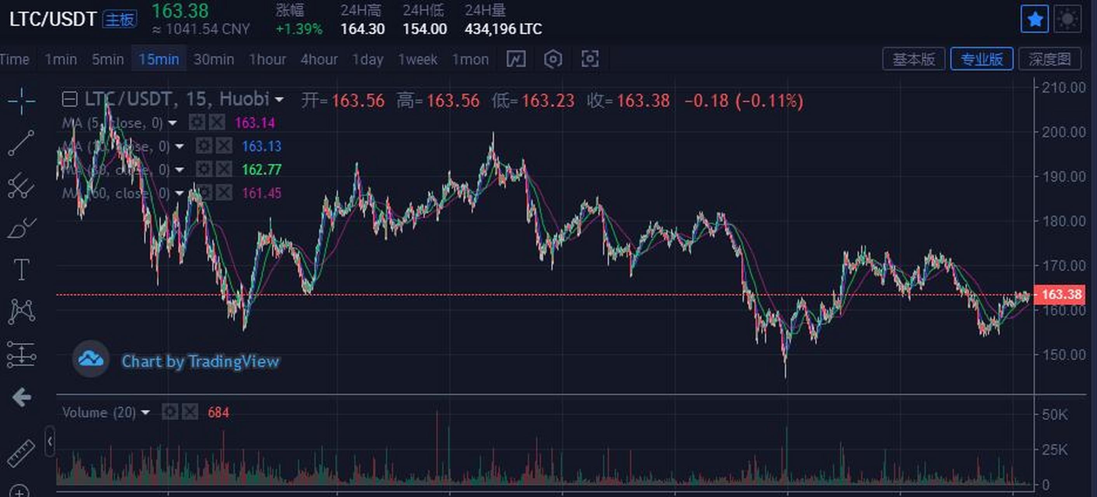Open the Volume (20) dropdown
This screenshot has width=1097, height=497.
coord(146,412)
